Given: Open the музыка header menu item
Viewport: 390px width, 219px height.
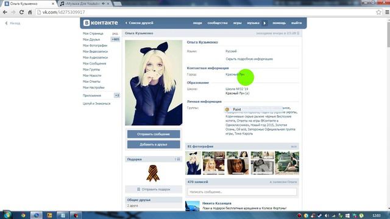Looking at the screenshot, I should [253, 23].
